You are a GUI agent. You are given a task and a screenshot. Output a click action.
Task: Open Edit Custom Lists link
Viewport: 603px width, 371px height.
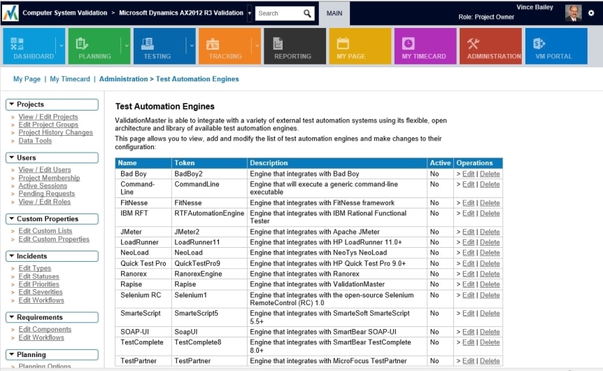click(x=45, y=231)
